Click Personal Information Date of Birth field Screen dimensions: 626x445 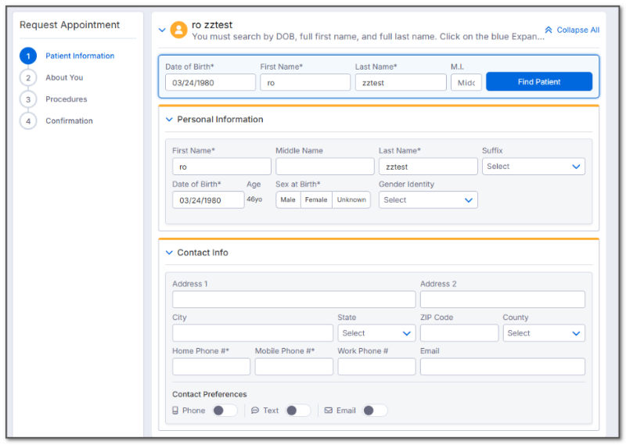click(208, 200)
